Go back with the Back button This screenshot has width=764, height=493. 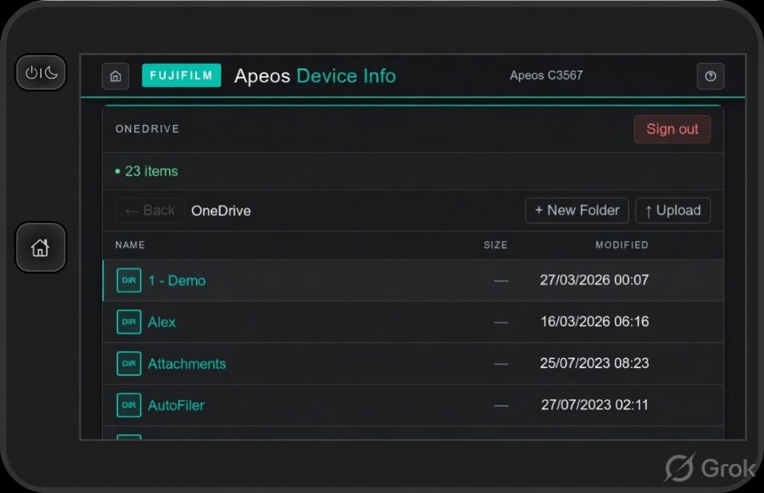pos(150,211)
